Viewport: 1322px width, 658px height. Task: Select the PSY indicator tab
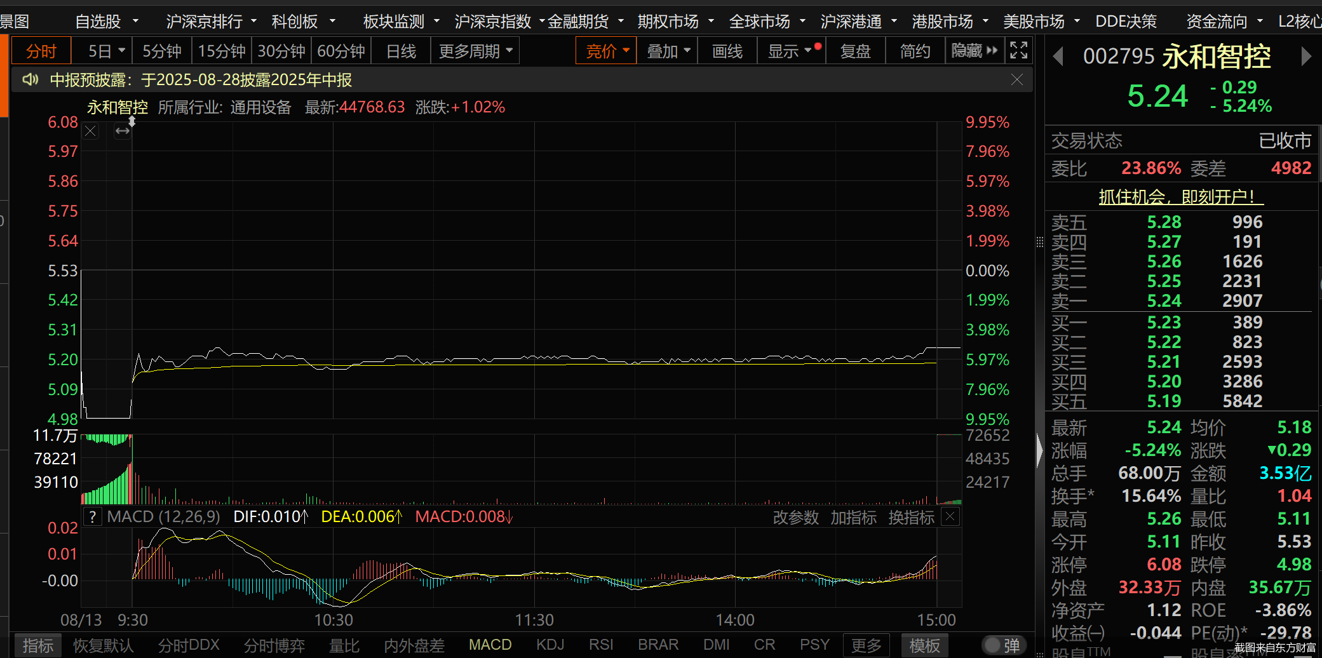[814, 645]
